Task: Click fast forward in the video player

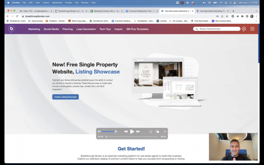Action: (x=138, y=132)
